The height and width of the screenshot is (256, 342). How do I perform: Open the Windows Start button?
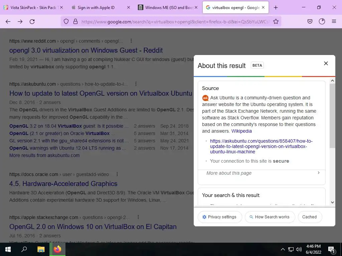click(x=8, y=249)
